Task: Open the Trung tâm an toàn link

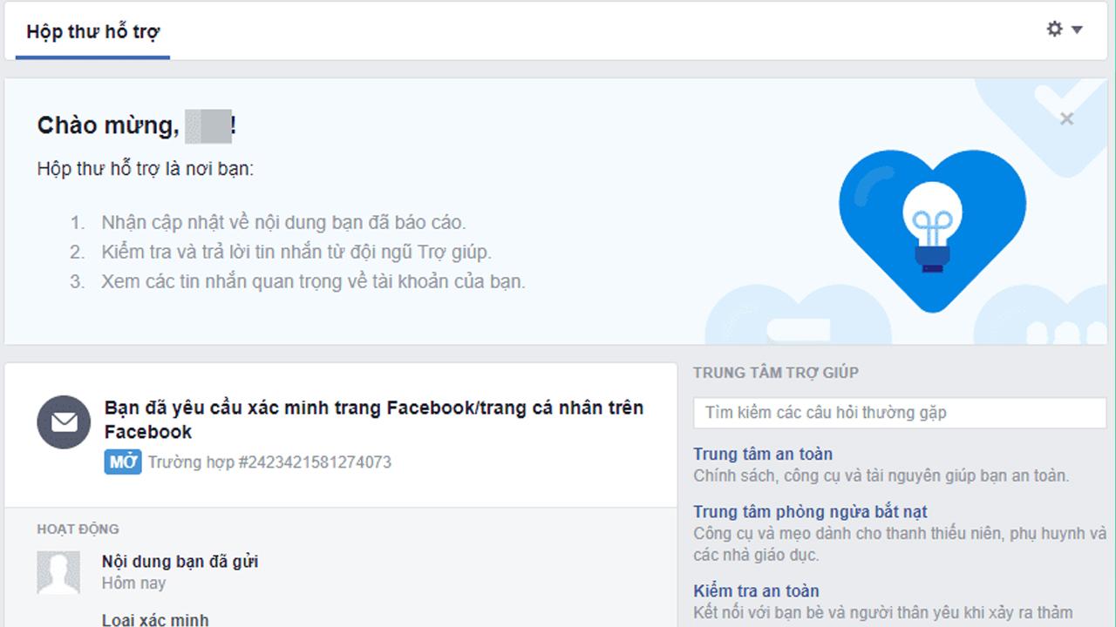Action: pyautogui.click(x=763, y=454)
